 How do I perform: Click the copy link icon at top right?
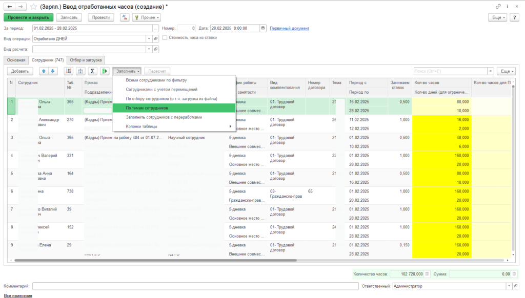498,6
